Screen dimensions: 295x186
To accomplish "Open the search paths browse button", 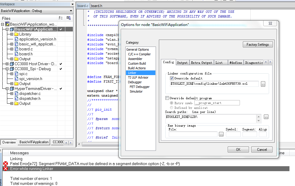I will (x=266, y=117).
